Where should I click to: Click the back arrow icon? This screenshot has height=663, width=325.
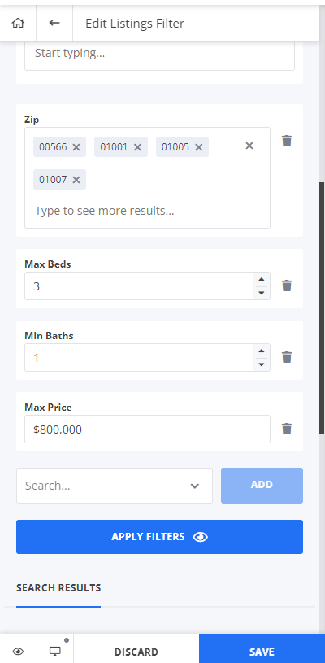pos(54,23)
